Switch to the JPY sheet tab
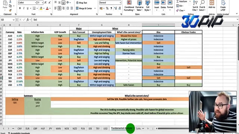The image size is (239, 134). [x=50, y=128]
